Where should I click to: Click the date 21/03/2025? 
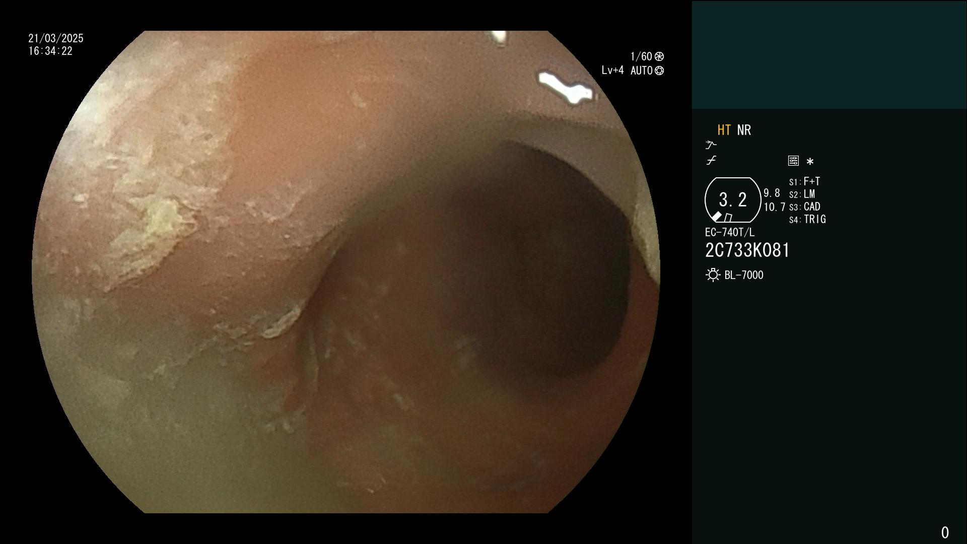[x=56, y=38]
